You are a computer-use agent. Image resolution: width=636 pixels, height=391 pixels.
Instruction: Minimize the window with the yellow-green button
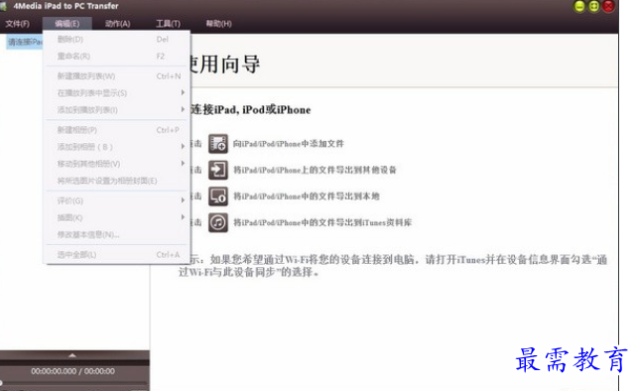tap(579, 6)
